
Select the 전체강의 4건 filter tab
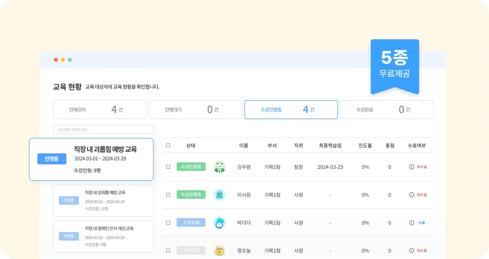pos(99,110)
